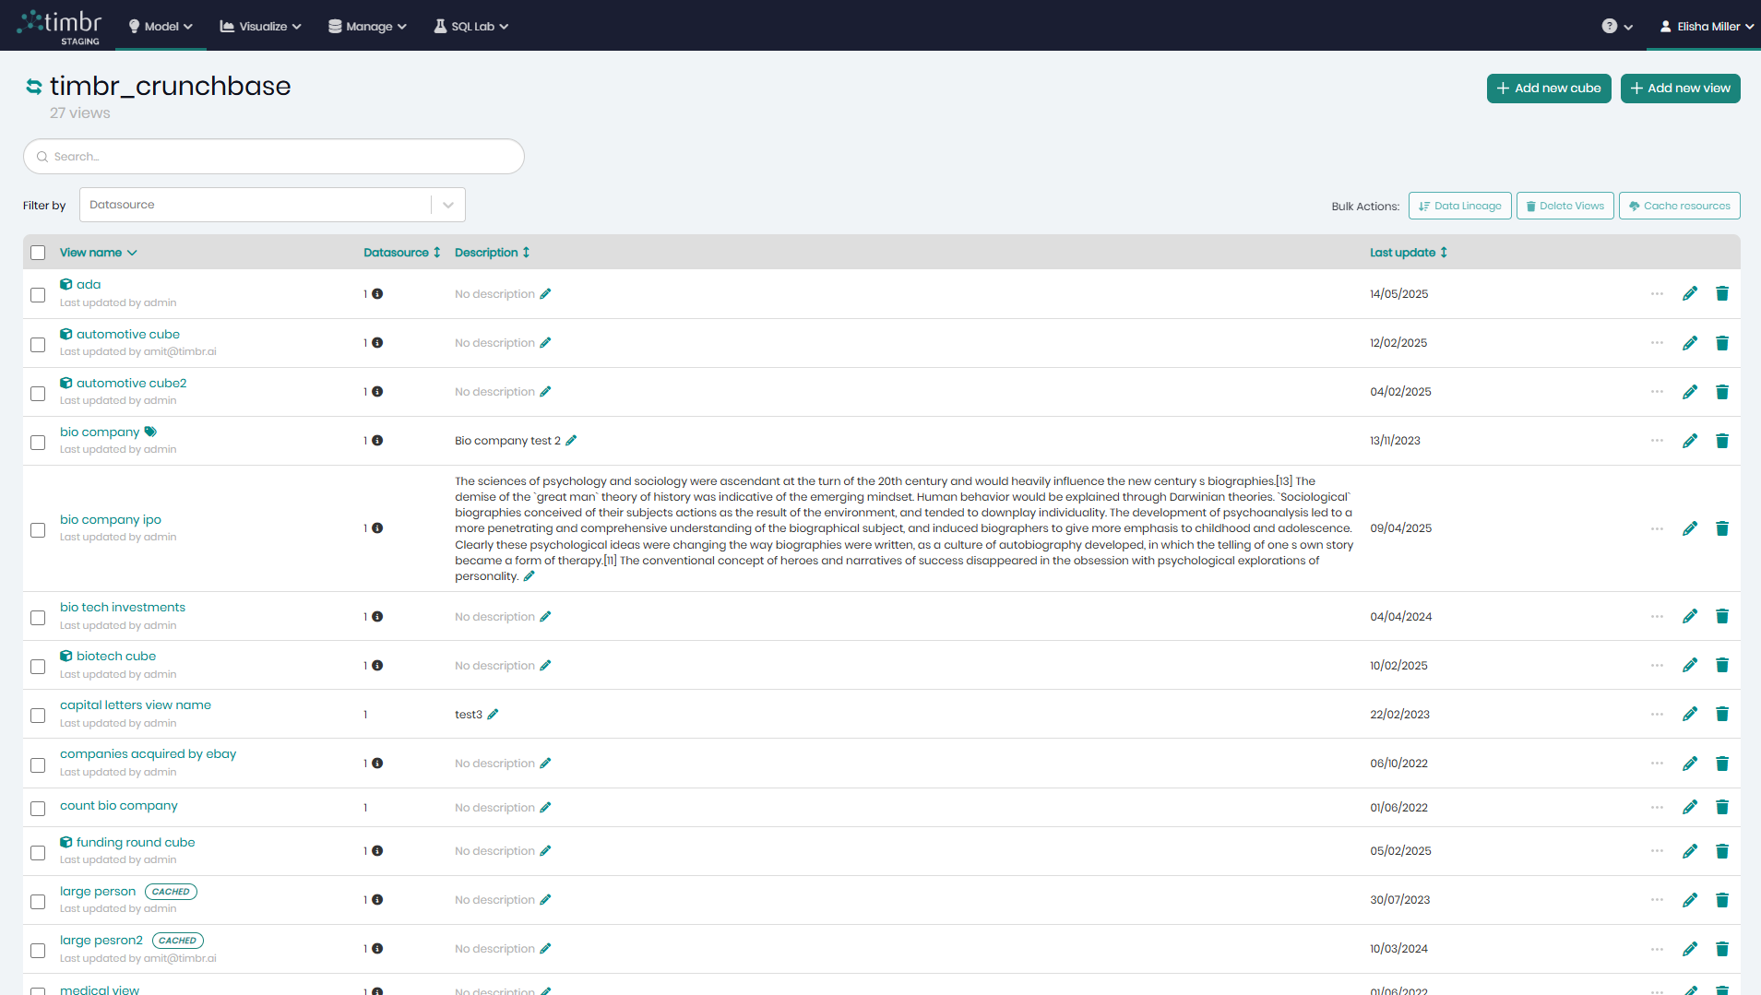Image resolution: width=1761 pixels, height=995 pixels.
Task: Open the datasource info for ada view
Action: (377, 293)
